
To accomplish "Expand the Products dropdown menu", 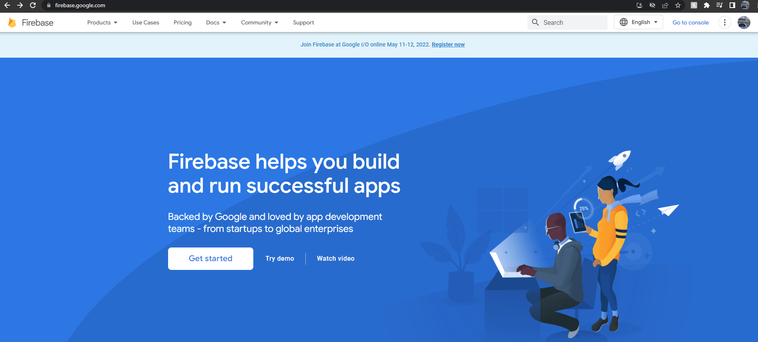I will 102,22.
